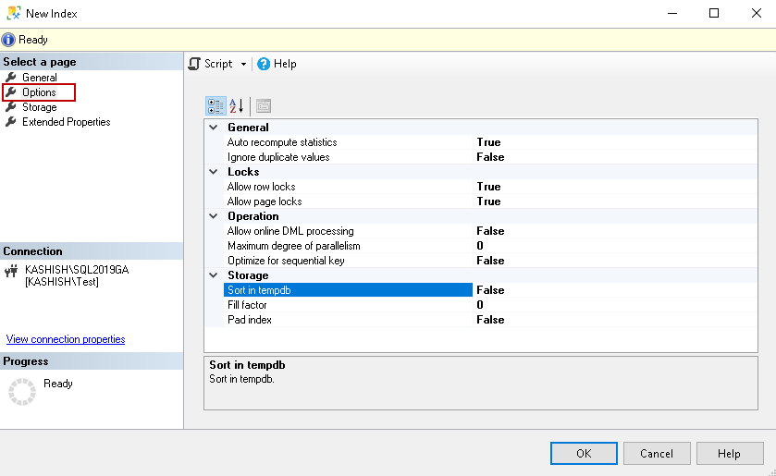The height and width of the screenshot is (476, 776).
Task: Click the blue Help question-mark icon
Action: (x=264, y=64)
